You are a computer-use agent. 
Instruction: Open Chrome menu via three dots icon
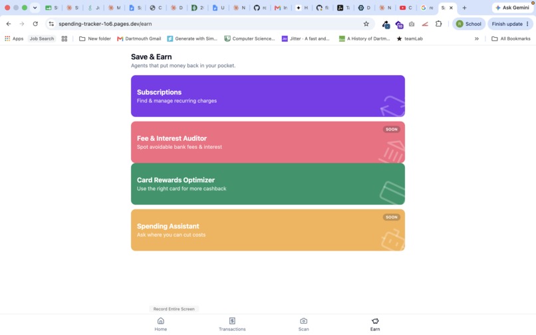pos(527,24)
